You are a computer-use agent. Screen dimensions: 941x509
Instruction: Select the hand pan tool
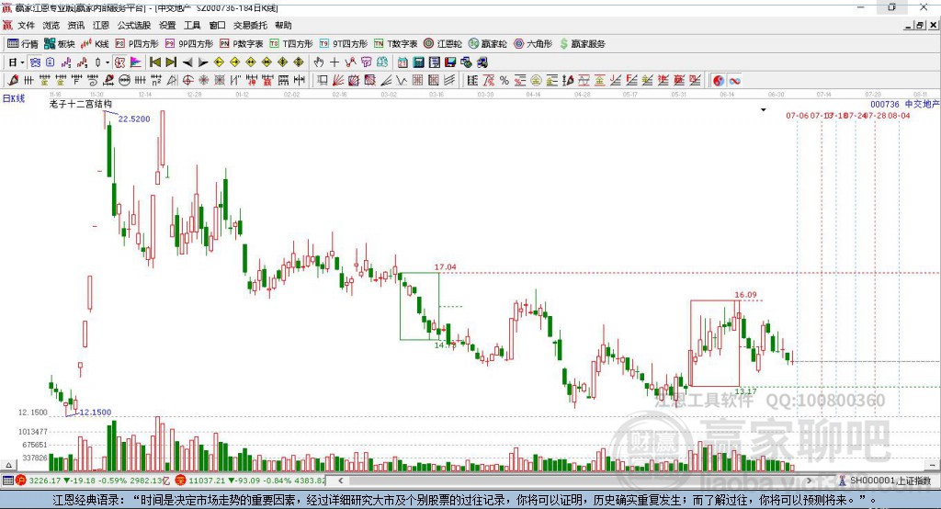tap(319, 62)
